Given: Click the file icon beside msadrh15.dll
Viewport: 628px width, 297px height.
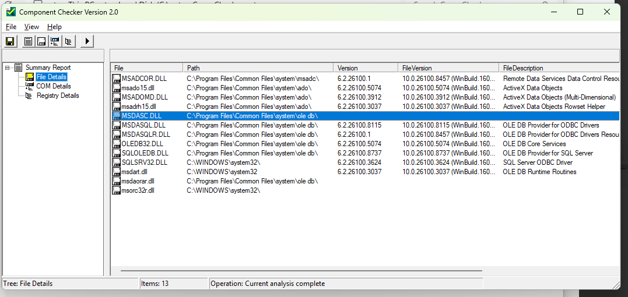Looking at the screenshot, I should click(117, 107).
